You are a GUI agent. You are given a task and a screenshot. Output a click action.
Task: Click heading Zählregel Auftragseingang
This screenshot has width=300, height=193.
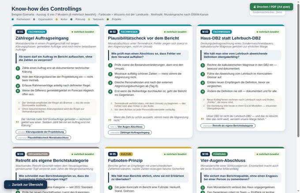(42, 38)
